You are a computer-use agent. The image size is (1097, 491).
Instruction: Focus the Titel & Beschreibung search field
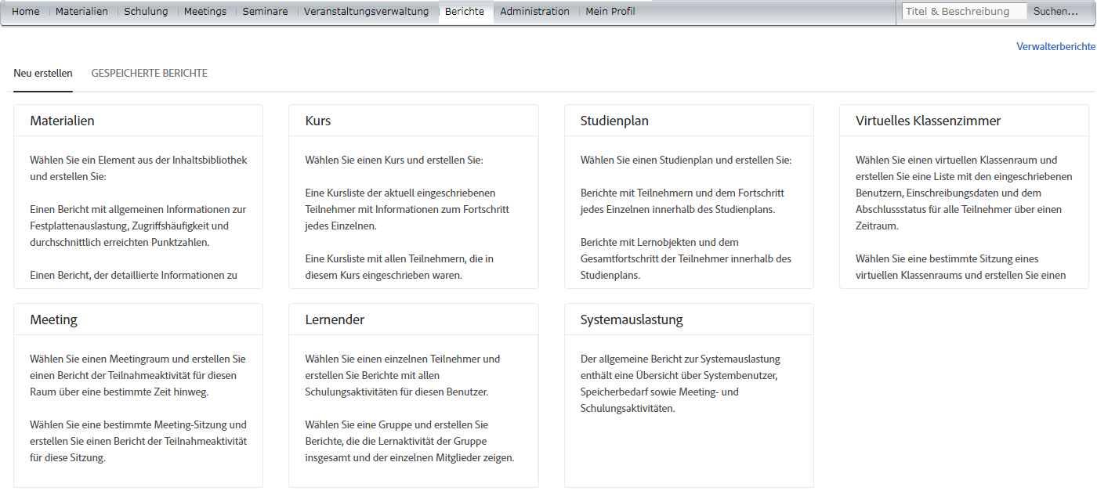coord(964,12)
